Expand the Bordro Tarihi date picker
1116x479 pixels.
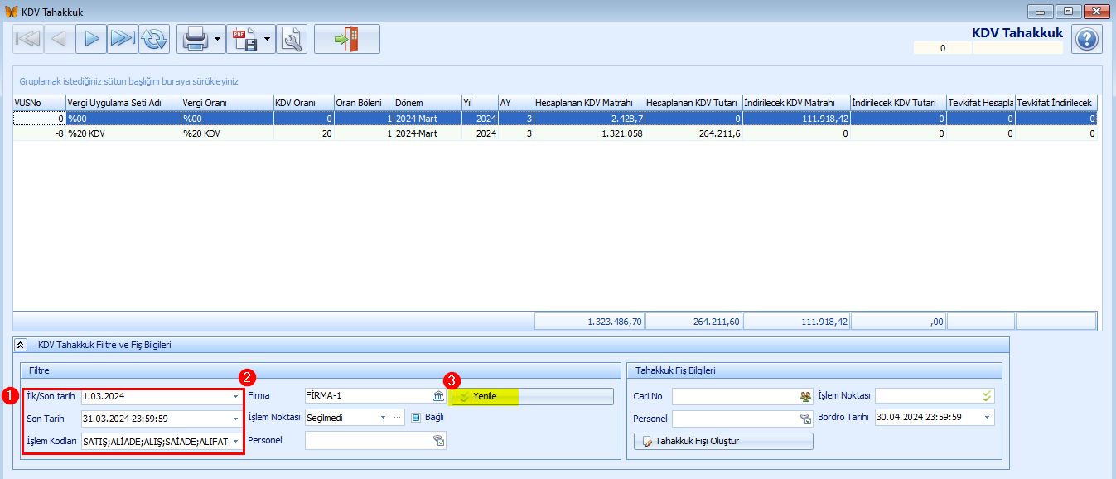(x=987, y=418)
